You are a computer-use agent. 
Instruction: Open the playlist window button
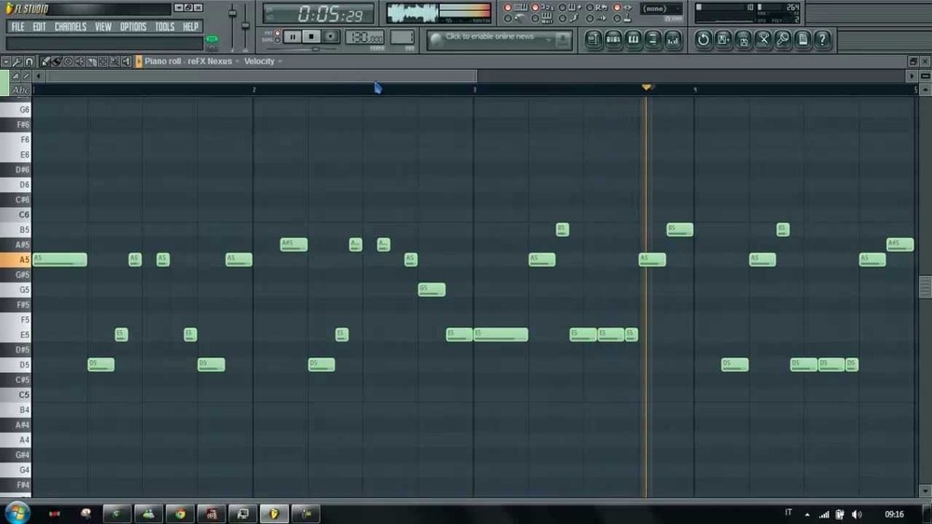[593, 39]
